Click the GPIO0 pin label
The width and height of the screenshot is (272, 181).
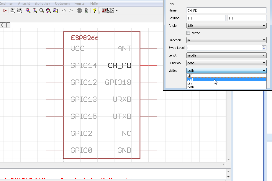(x=81, y=150)
